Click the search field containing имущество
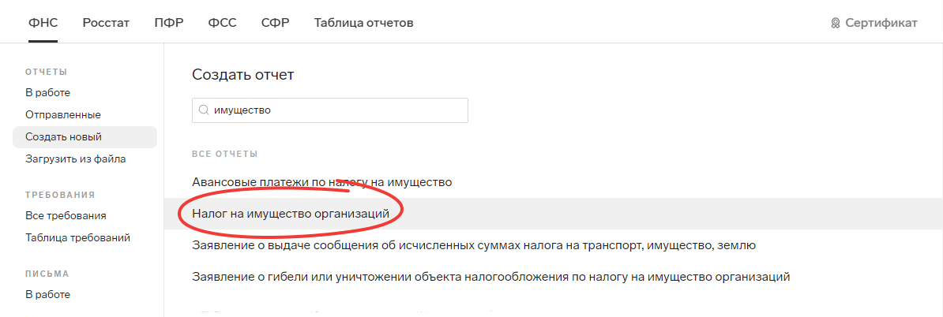Viewport: 943px width, 317px height. 329,110
